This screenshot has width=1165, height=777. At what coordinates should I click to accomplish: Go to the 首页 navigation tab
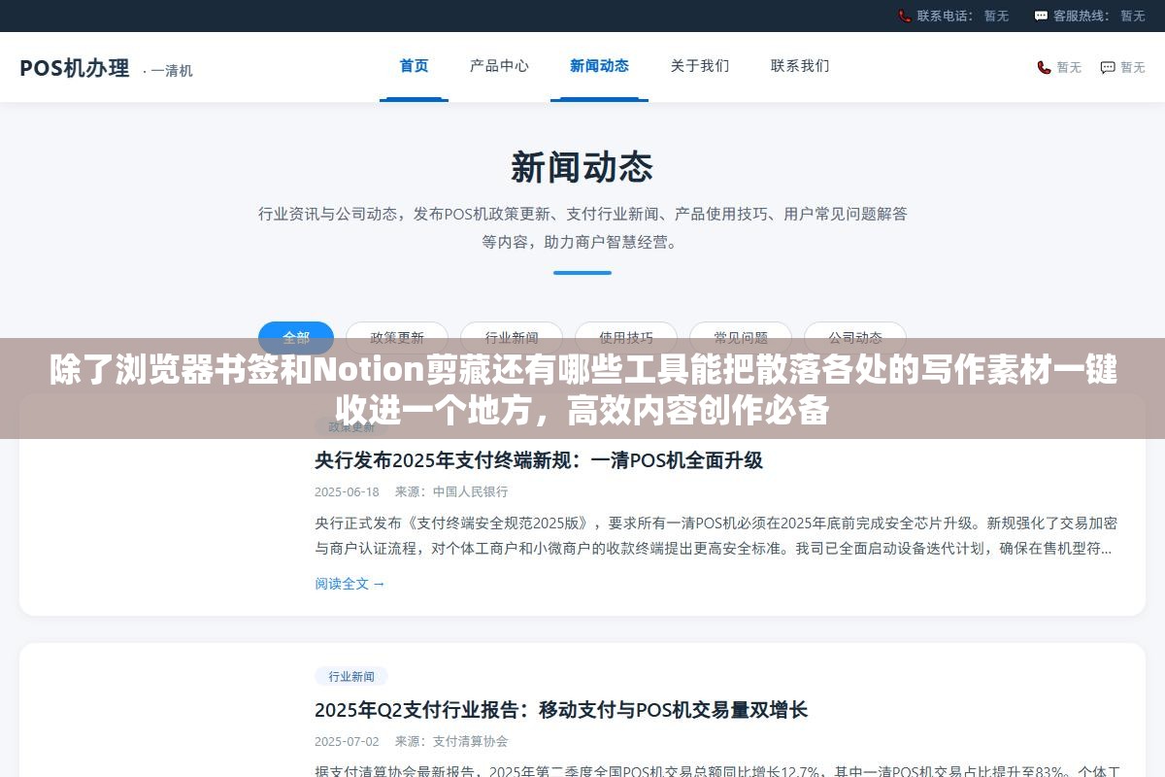coord(414,66)
